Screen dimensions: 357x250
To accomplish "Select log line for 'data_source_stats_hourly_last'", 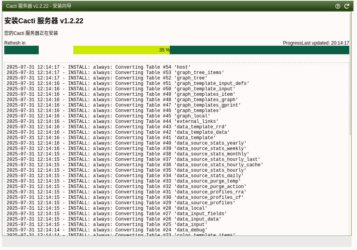I will pos(133,159).
